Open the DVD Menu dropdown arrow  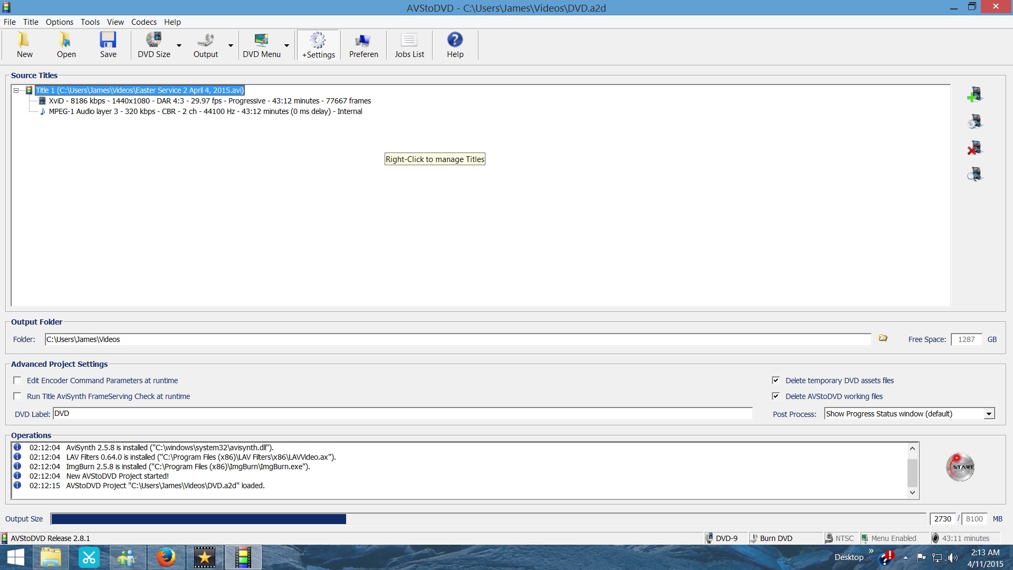point(286,45)
